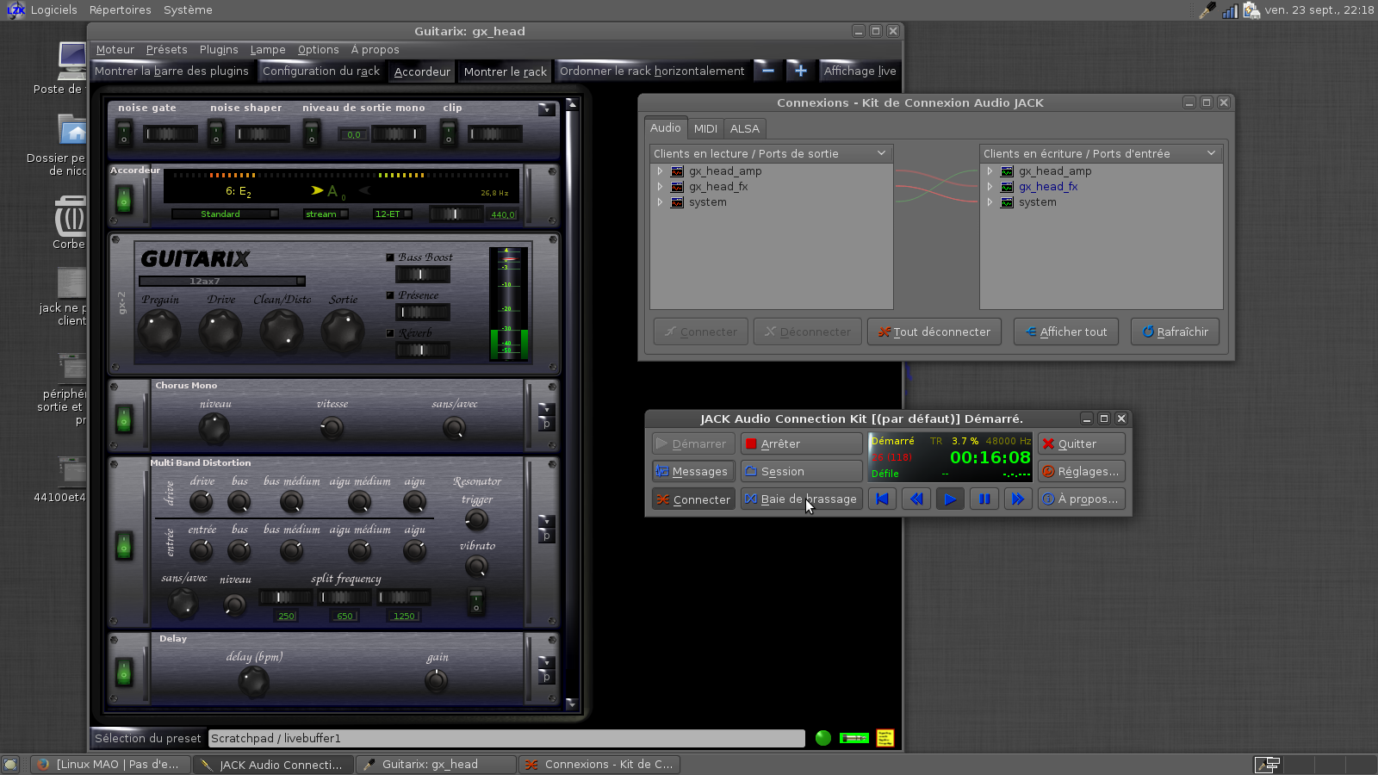Adjust the Drive knob on amp

pos(220,330)
